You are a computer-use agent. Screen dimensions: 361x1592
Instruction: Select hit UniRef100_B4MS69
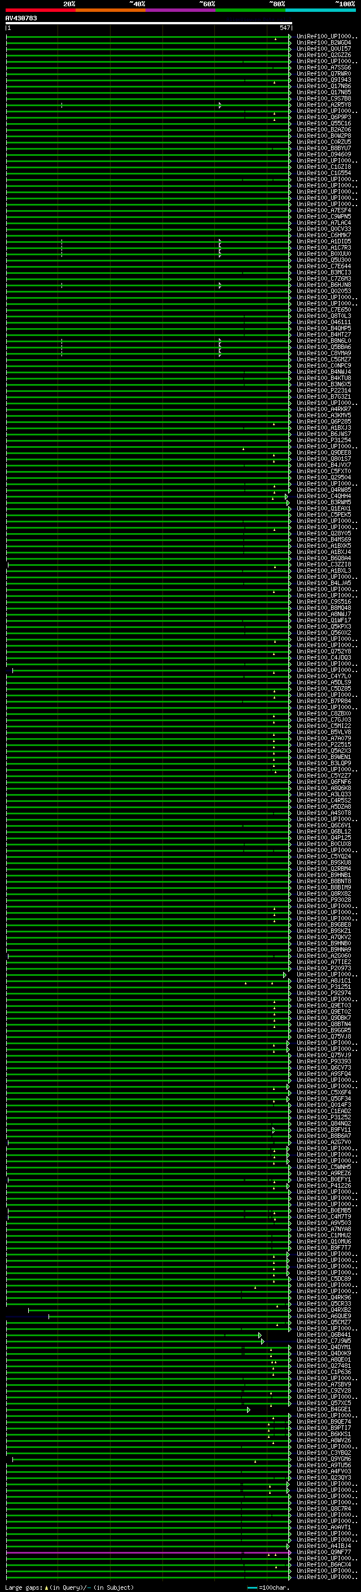click(x=323, y=539)
